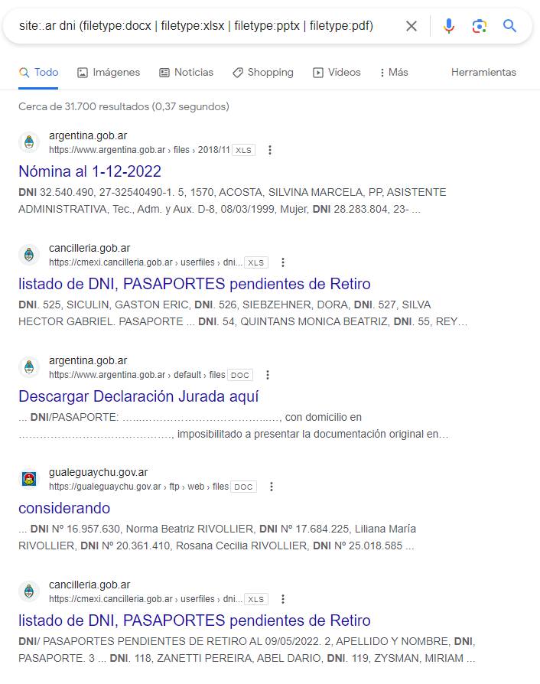
Task: Click URL https://gualeguaychu.gov.ar › ftp › web › files
Action: (x=138, y=487)
